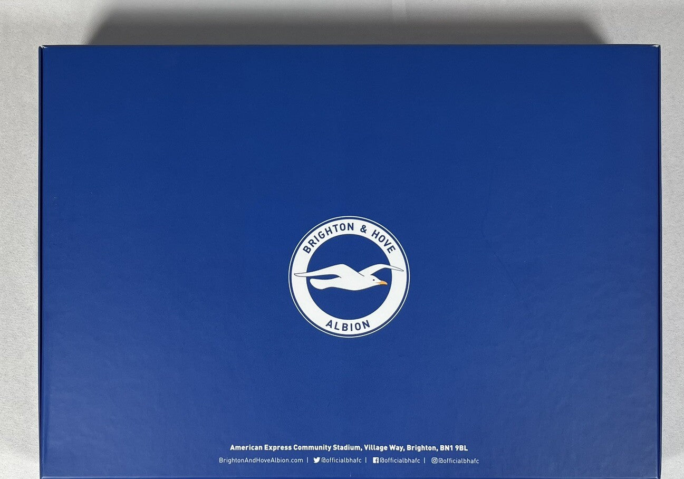Click the Facebook icon
684x479 pixels.
click(x=376, y=459)
